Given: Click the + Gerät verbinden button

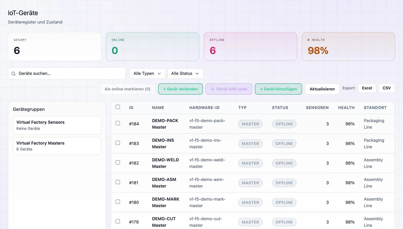Looking at the screenshot, I should point(180,89).
